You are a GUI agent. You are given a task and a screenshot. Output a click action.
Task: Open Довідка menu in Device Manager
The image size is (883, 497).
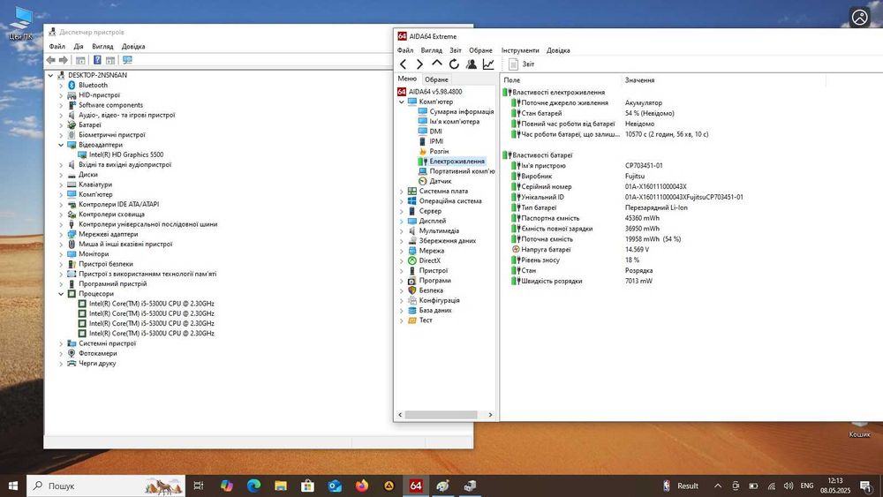(133, 46)
